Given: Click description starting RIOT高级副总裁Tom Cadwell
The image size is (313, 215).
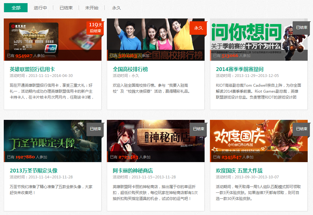Looking at the screenshot, I should pos(258,91).
